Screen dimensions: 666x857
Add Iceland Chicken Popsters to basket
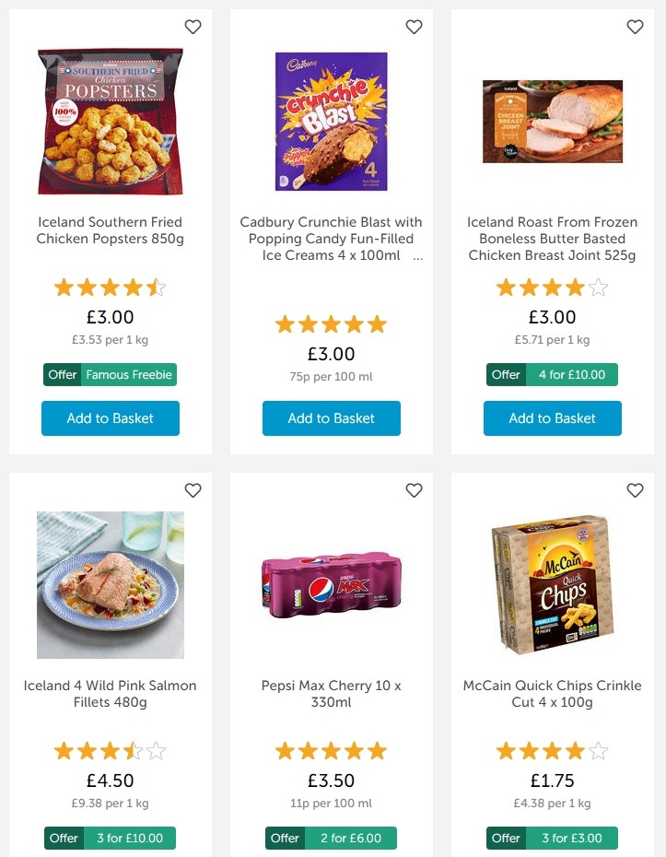[x=110, y=417]
